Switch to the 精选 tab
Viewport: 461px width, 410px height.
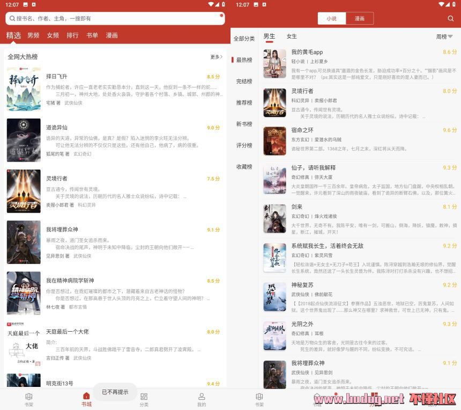13,35
